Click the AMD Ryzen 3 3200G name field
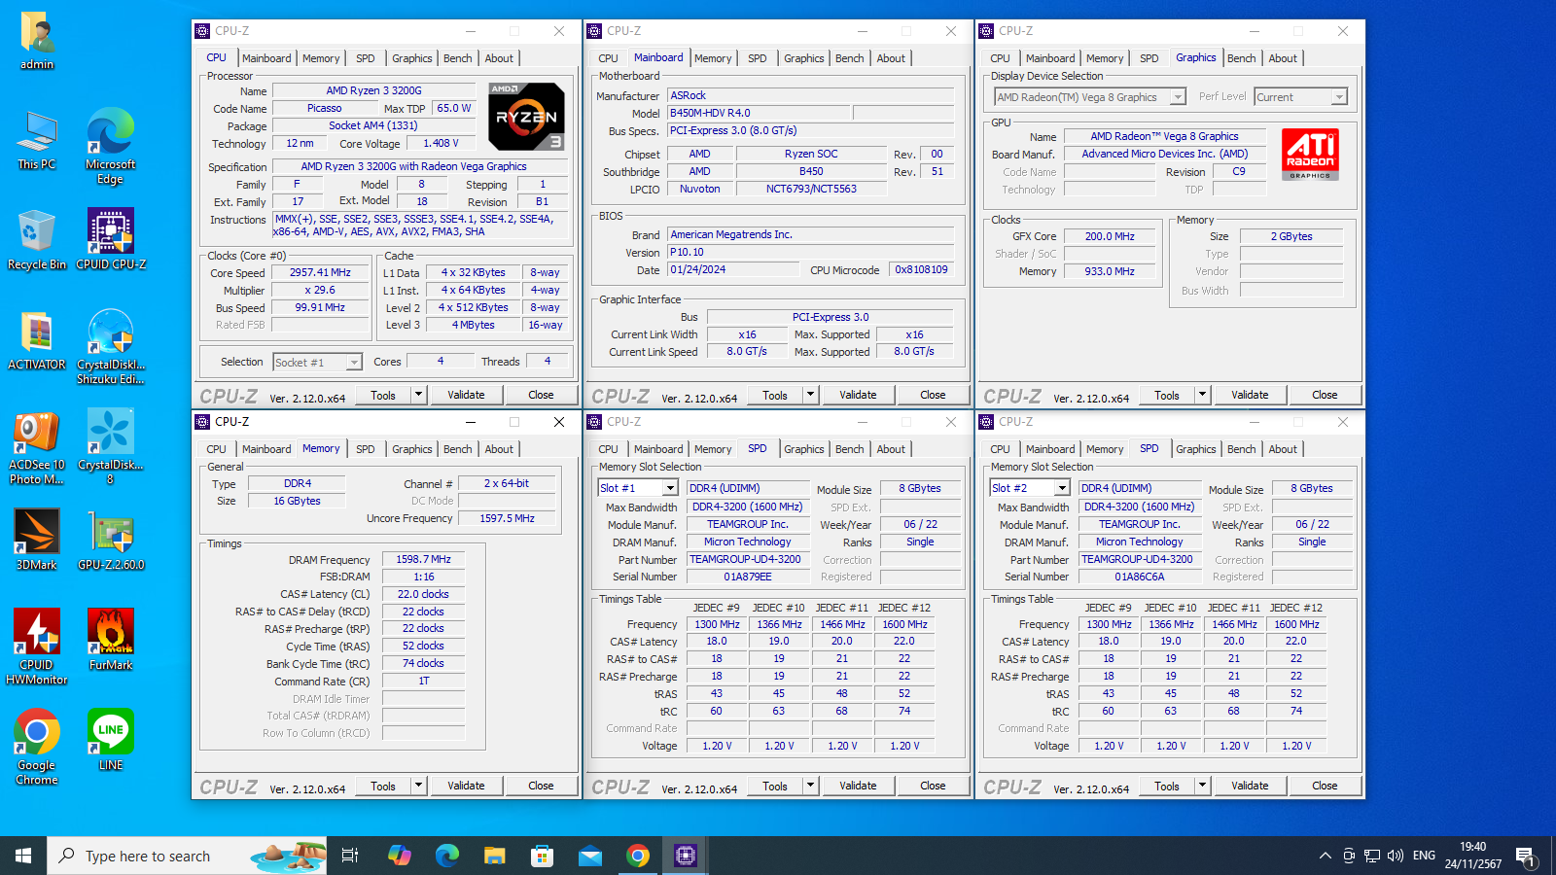Viewport: 1556px width, 875px height. 373,90
